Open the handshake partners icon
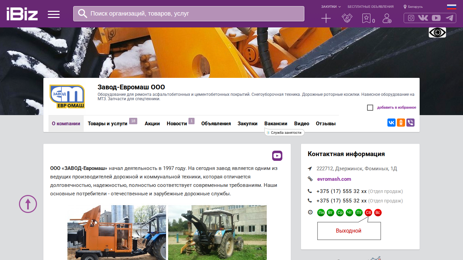The width and height of the screenshot is (463, 260). (347, 18)
